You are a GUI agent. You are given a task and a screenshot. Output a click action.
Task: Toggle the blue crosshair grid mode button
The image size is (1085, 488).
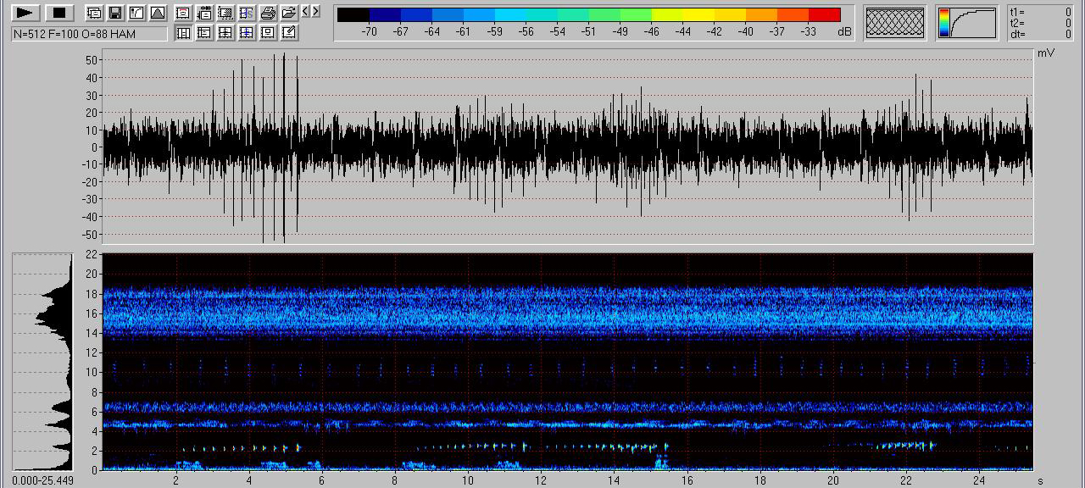[x=247, y=33]
